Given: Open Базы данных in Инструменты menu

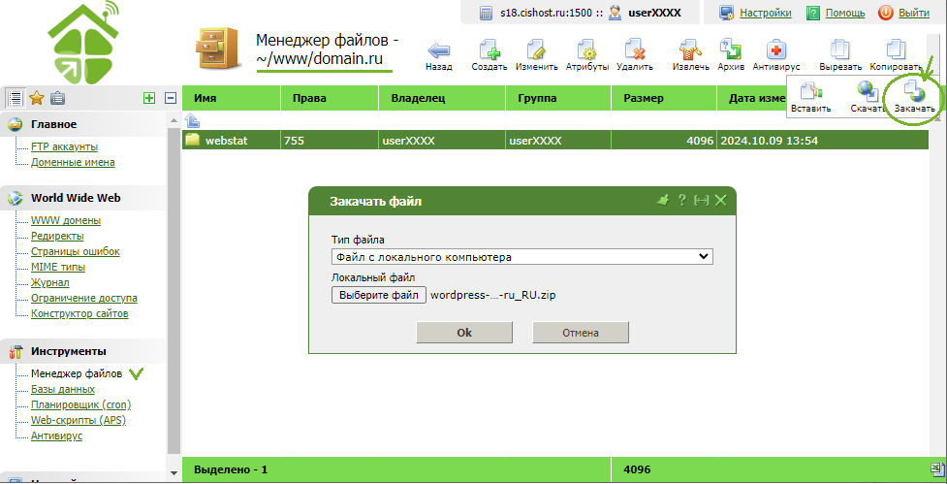Looking at the screenshot, I should [62, 389].
